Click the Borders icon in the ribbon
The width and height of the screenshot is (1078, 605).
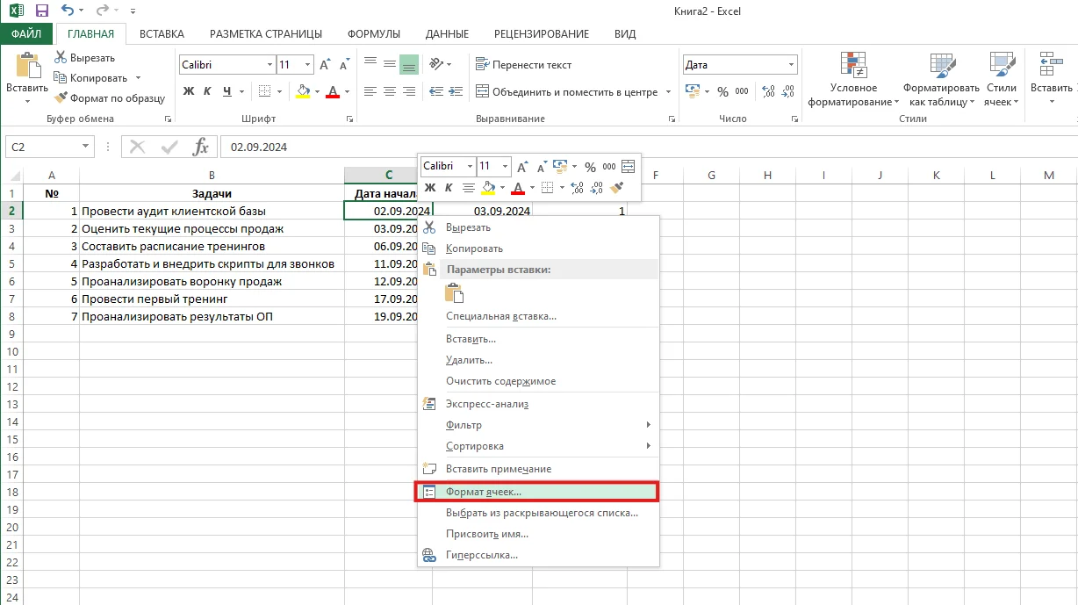coord(267,91)
